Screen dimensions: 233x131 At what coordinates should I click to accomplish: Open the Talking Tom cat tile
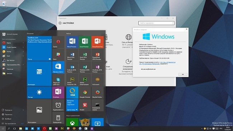pyautogui.click(x=85, y=122)
